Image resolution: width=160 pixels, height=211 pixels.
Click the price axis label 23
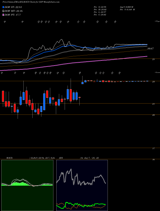point(153,82)
